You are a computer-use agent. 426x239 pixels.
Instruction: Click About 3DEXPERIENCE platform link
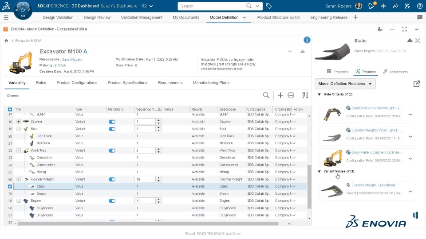(x=213, y=234)
